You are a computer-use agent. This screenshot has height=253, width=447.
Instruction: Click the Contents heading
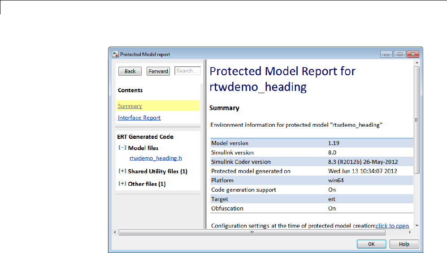point(130,90)
